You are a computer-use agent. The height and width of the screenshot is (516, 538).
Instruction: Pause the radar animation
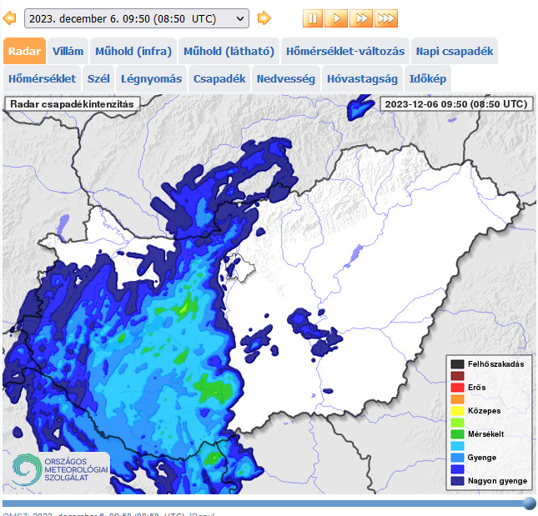(313, 18)
